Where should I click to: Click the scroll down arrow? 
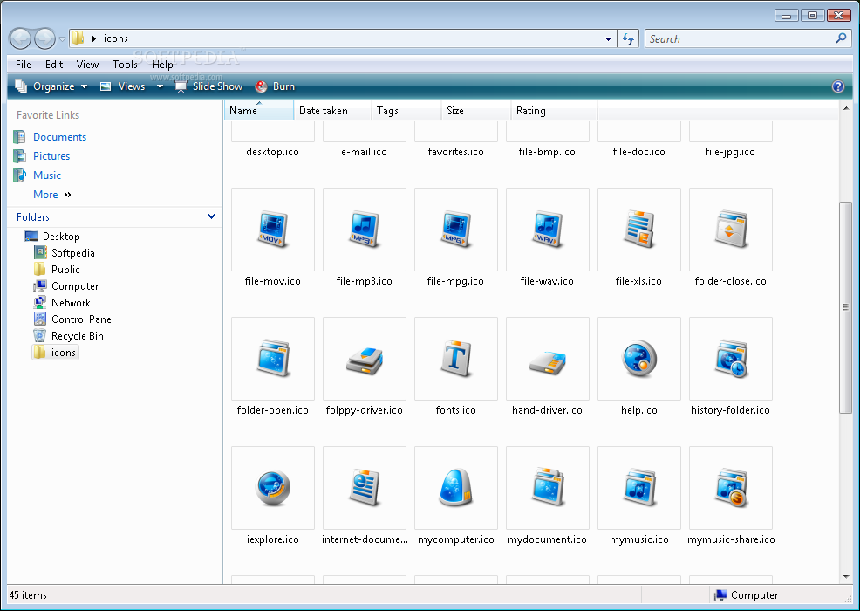845,576
